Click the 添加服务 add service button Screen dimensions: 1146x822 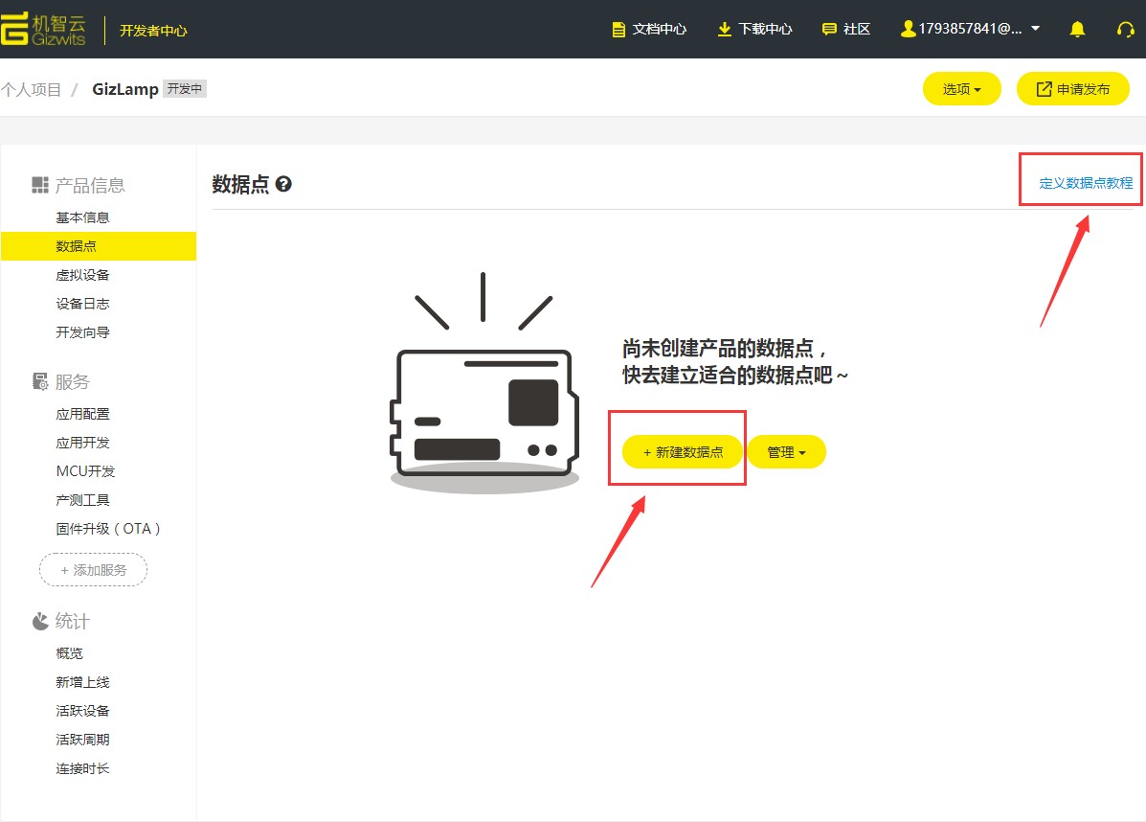93,570
